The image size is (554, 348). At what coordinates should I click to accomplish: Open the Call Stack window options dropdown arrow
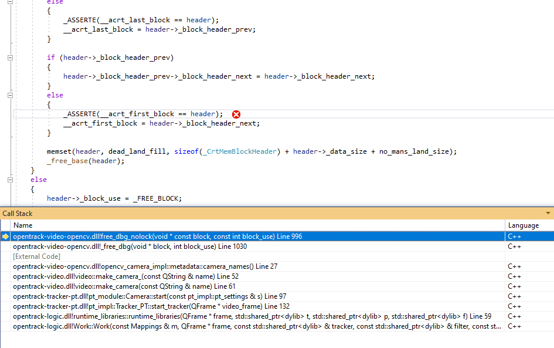coord(549,213)
